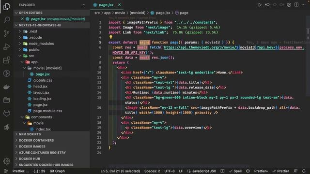
Task: Change file encoding UTF-8
Action: pyautogui.click(x=170, y=171)
